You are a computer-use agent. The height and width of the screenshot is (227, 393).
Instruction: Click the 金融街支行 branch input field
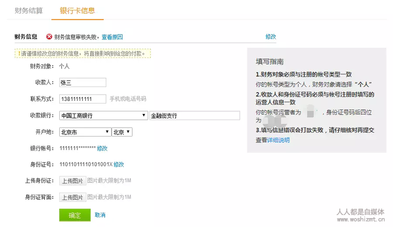[194, 116]
